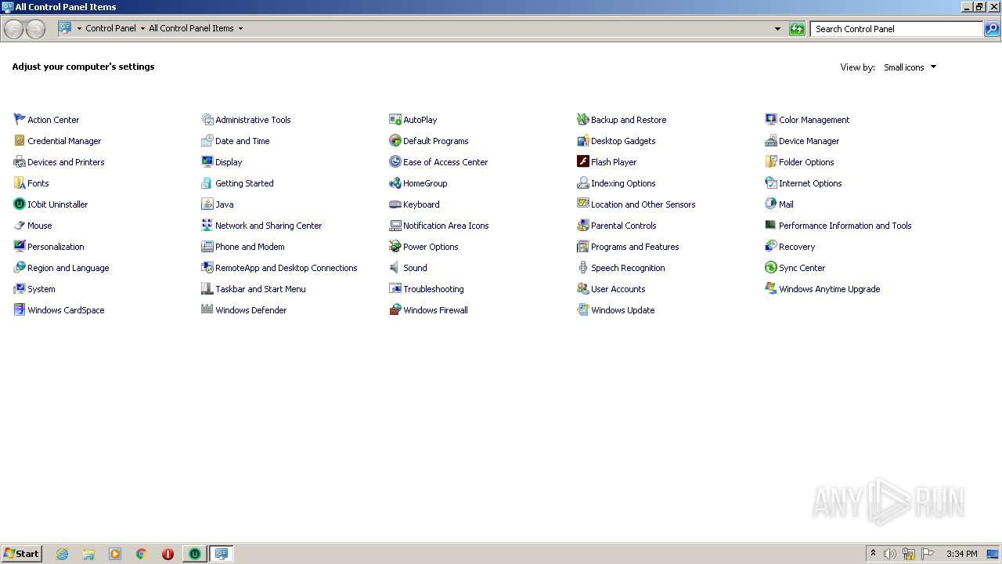The image size is (1002, 564).
Task: Click the search magnifier icon
Action: [x=992, y=29]
